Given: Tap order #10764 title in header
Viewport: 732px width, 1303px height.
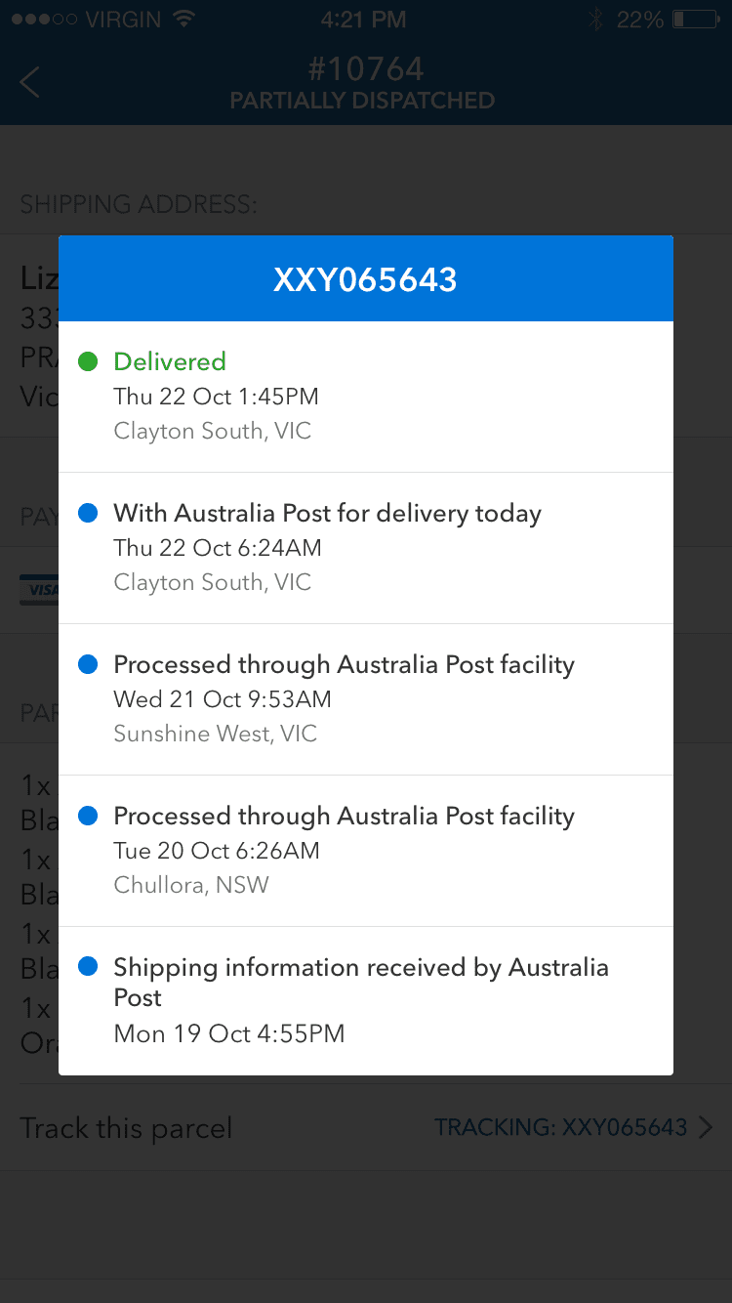Looking at the screenshot, I should pos(365,69).
